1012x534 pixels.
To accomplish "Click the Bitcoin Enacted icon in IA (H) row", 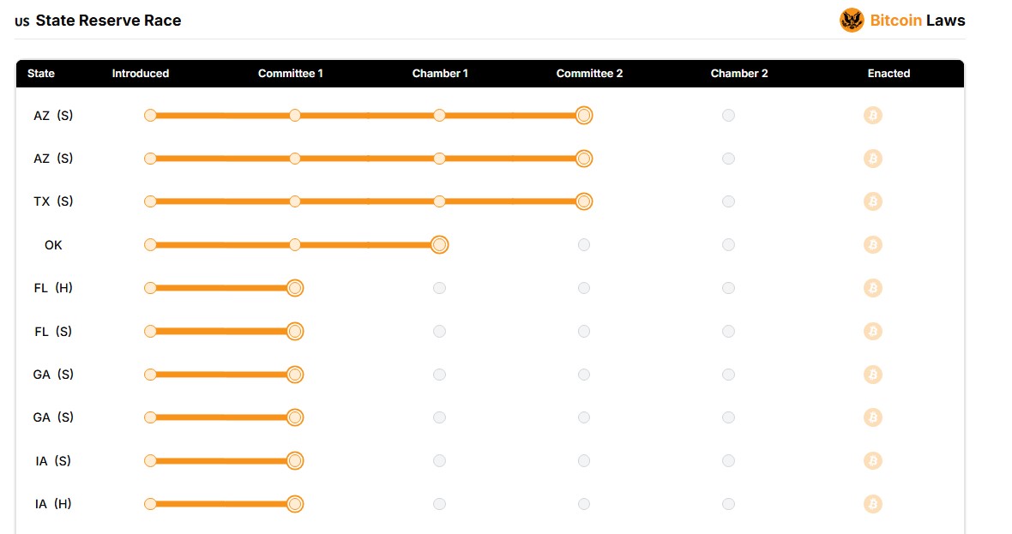I will click(x=872, y=504).
